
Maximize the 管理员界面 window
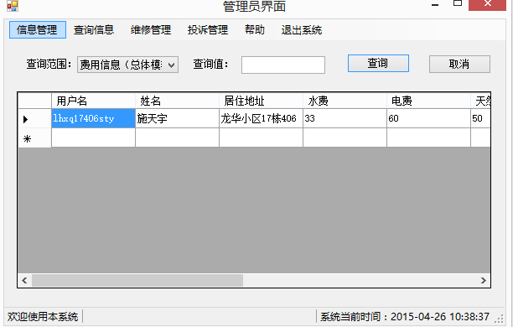(x=458, y=4)
